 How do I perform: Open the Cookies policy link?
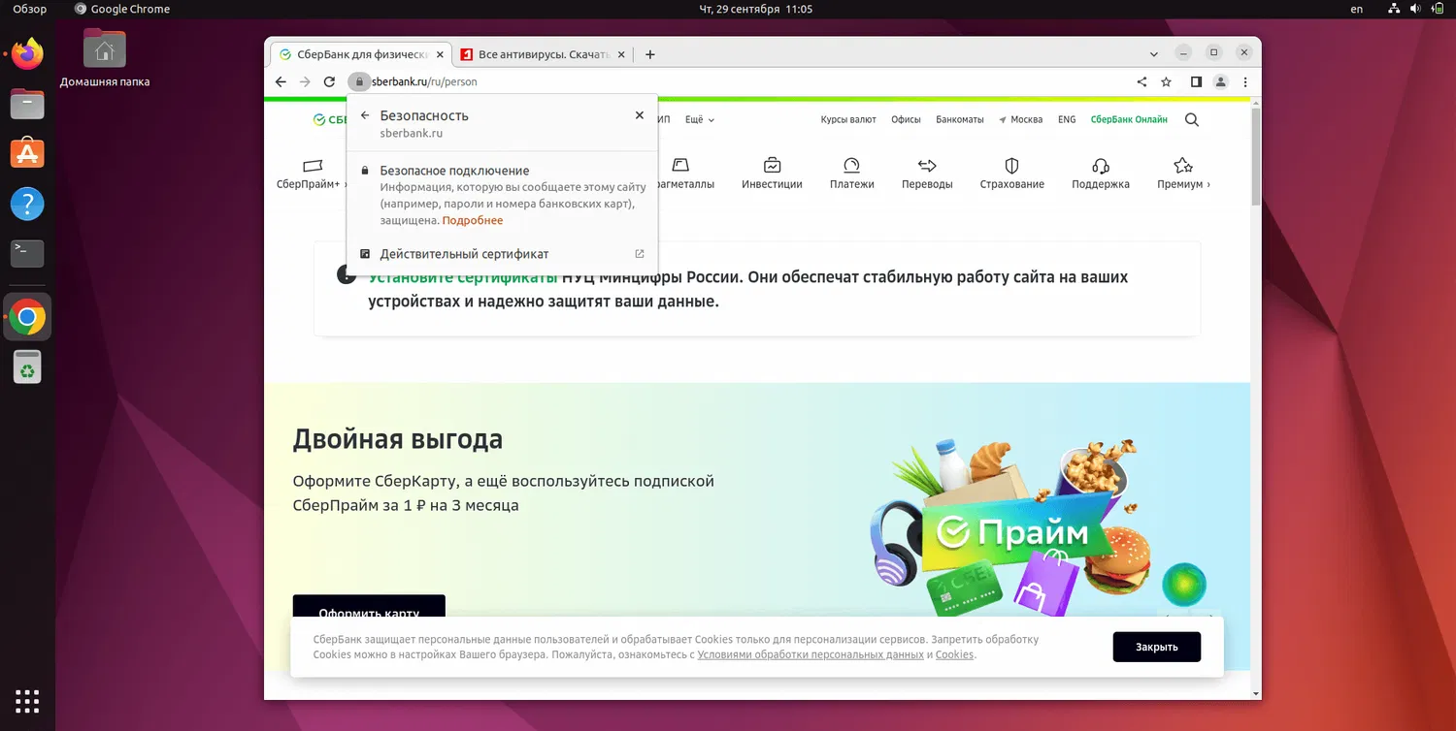tap(954, 654)
